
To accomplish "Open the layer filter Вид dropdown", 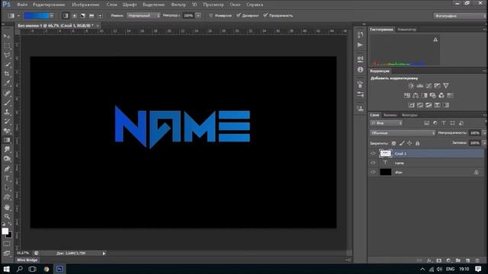I will 387,123.
